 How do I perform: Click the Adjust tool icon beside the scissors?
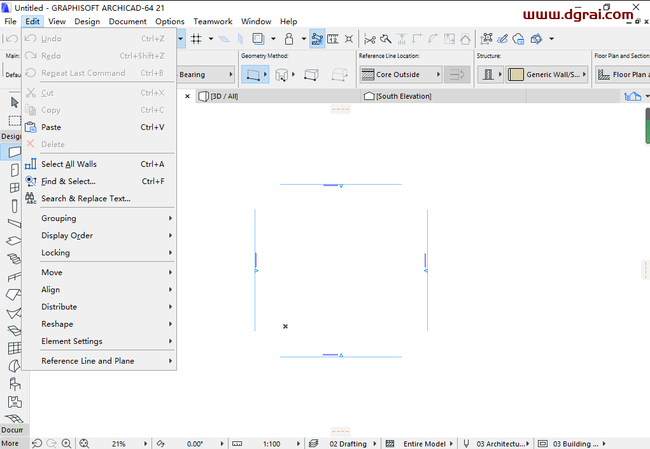tap(386, 39)
